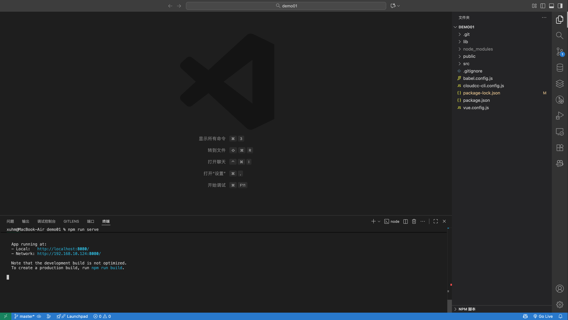Click the demo01 command center search box

point(286,6)
